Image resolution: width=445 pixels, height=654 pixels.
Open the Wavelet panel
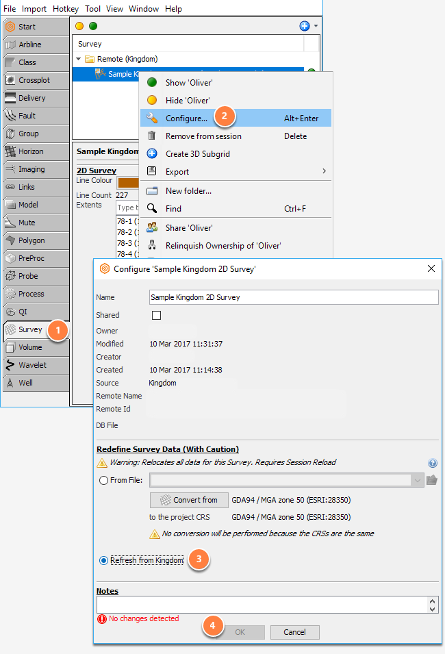(x=36, y=365)
